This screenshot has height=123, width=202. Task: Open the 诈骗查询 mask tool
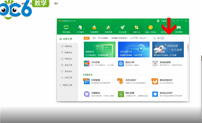pos(99,94)
